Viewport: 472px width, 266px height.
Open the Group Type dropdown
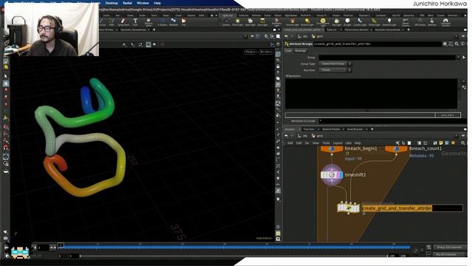335,64
